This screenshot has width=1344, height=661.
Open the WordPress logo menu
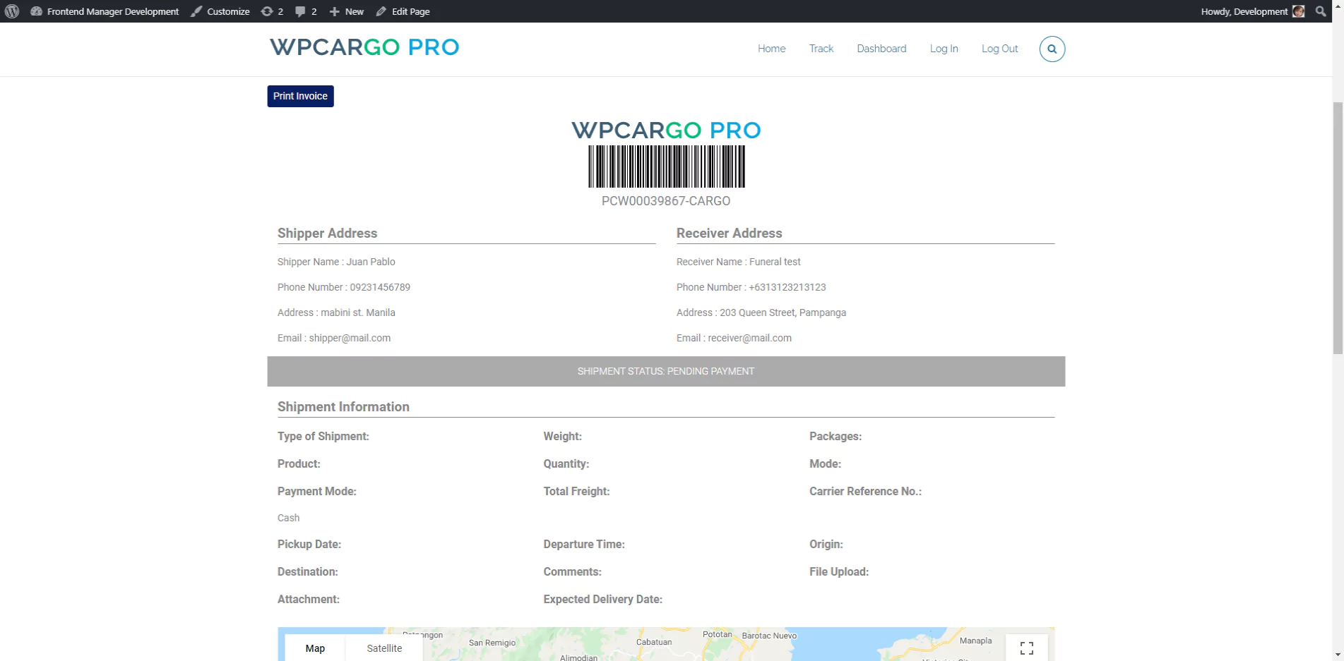point(12,11)
